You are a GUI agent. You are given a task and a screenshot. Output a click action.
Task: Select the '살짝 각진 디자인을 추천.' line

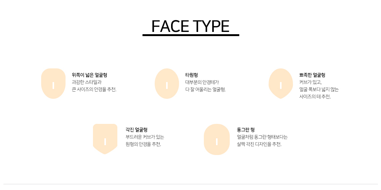click(259, 144)
